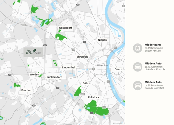Select the Ossendorf district label
Viewport: 174px width, 125px height.
65,28
